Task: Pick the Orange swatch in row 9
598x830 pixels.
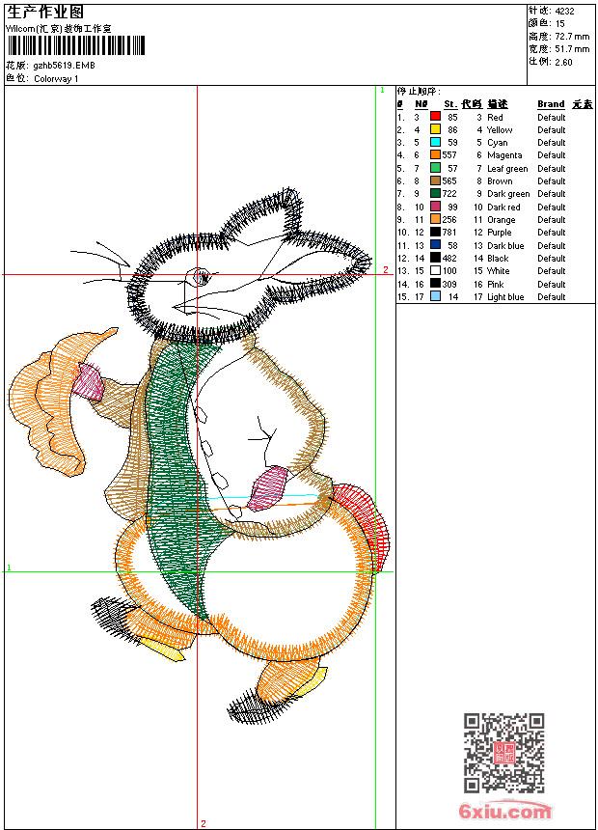Action: click(435, 219)
